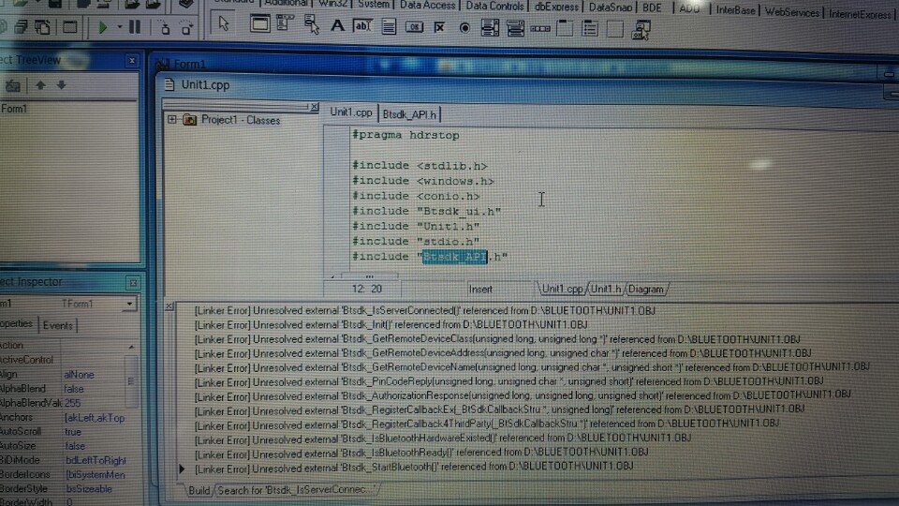Open the Events tab in Object Inspector

[x=57, y=325]
